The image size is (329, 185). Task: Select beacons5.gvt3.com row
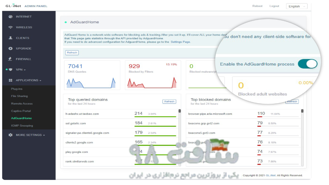pyautogui.click(x=244, y=133)
